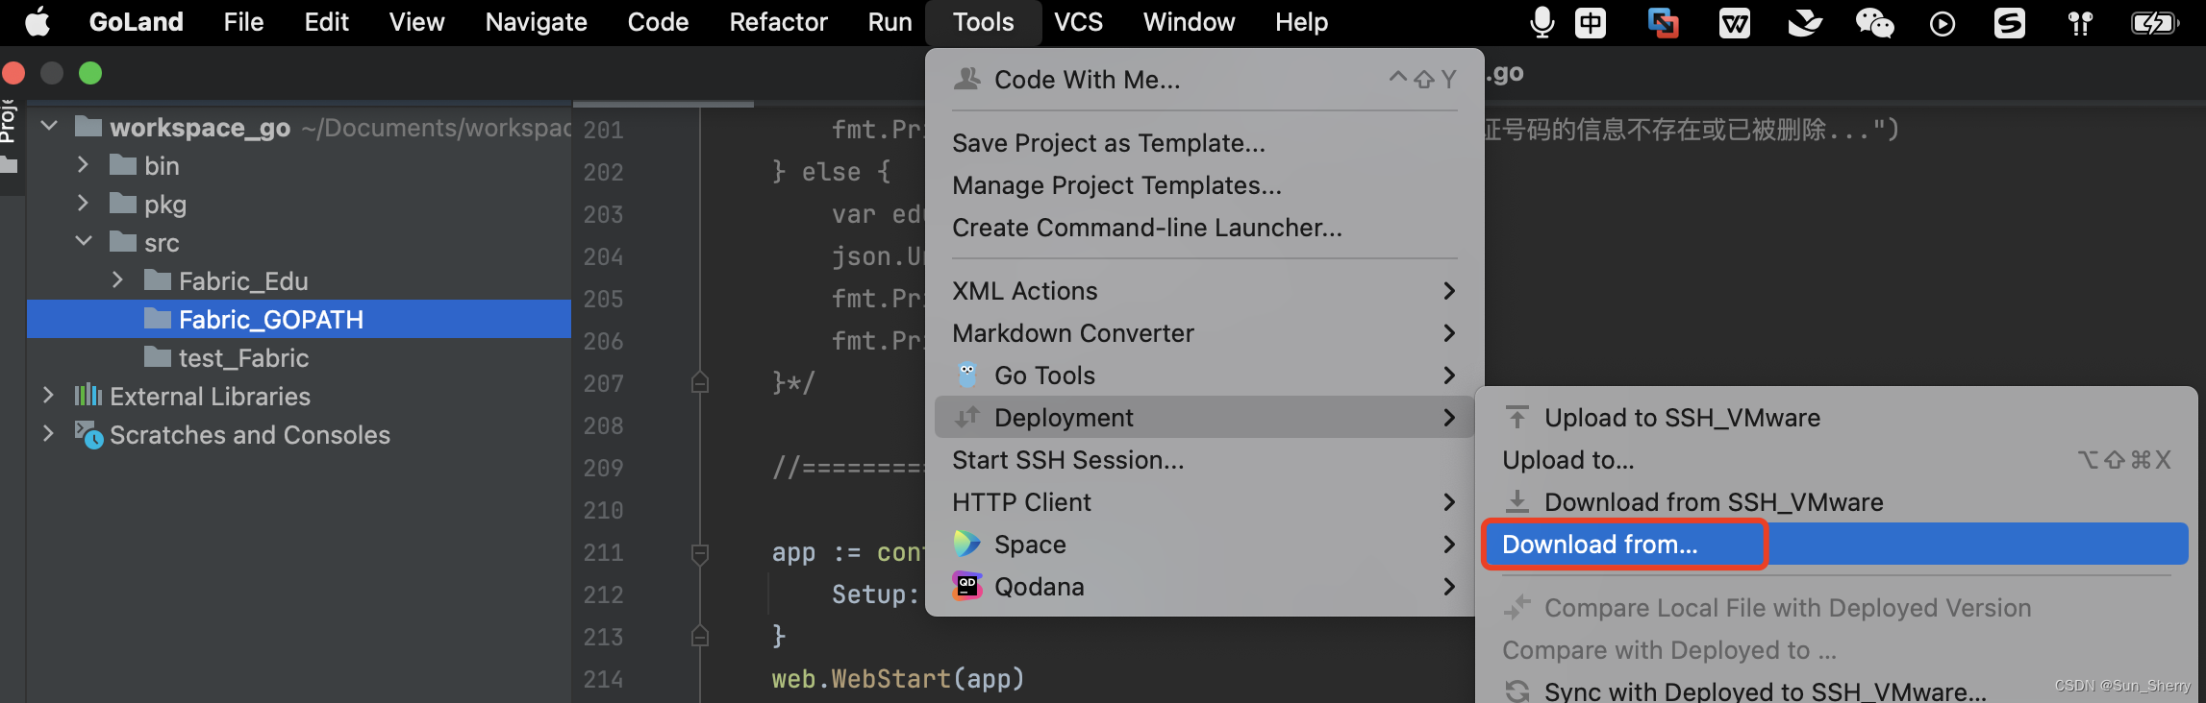Open the Edit menu

[x=326, y=22]
